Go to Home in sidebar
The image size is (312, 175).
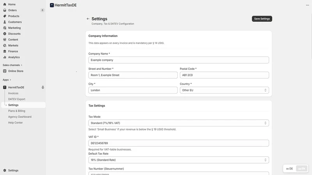[x=12, y=4]
